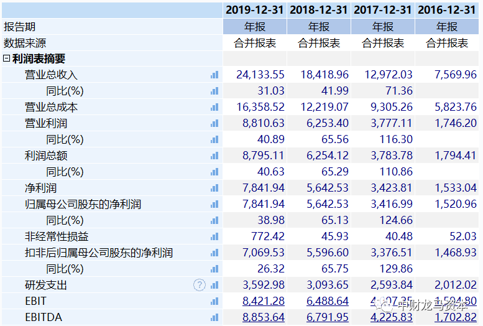
Task: Click growth value 116.30
Action: point(396,139)
